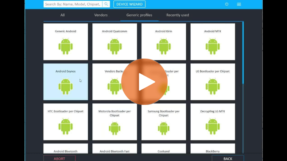This screenshot has height=161, width=287.
Task: Click the 'Android Kirin' label text
Action: pyautogui.click(x=164, y=31)
